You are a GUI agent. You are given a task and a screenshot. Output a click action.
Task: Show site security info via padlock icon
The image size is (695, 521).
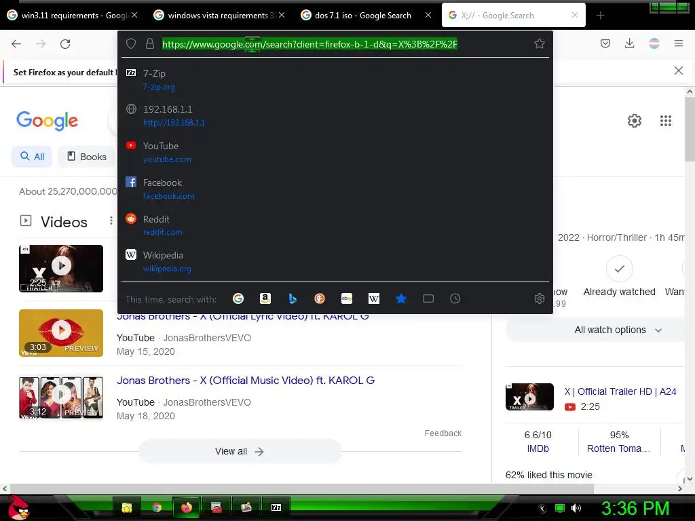(150, 43)
